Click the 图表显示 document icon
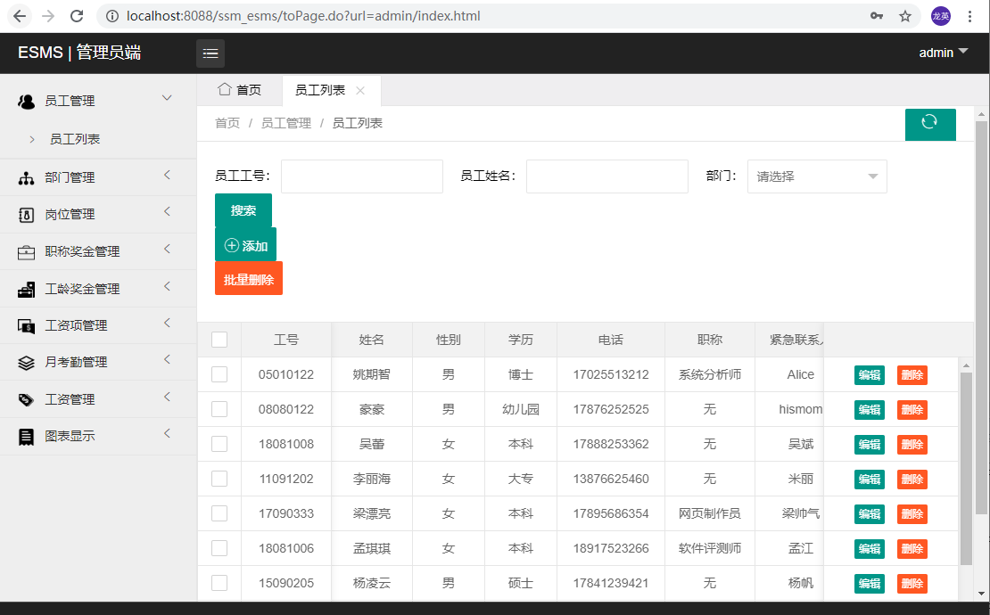990x615 pixels. (x=26, y=437)
